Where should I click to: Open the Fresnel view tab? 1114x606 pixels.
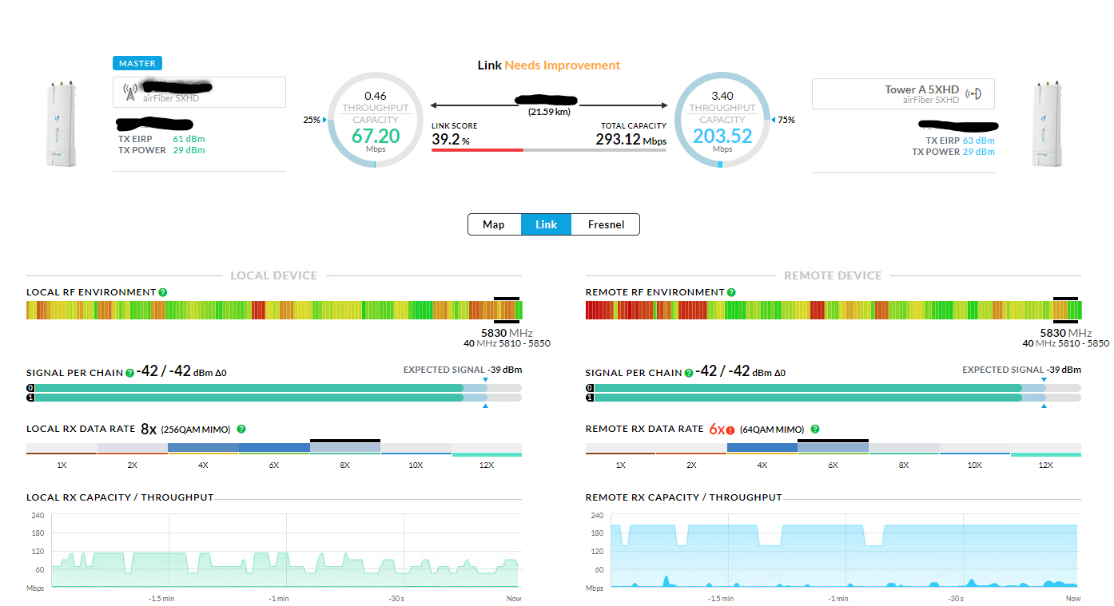606,225
